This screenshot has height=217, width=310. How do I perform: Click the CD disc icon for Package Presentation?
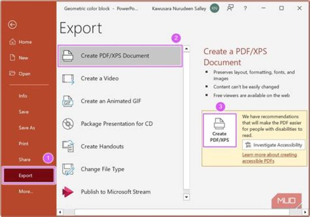pos(68,124)
